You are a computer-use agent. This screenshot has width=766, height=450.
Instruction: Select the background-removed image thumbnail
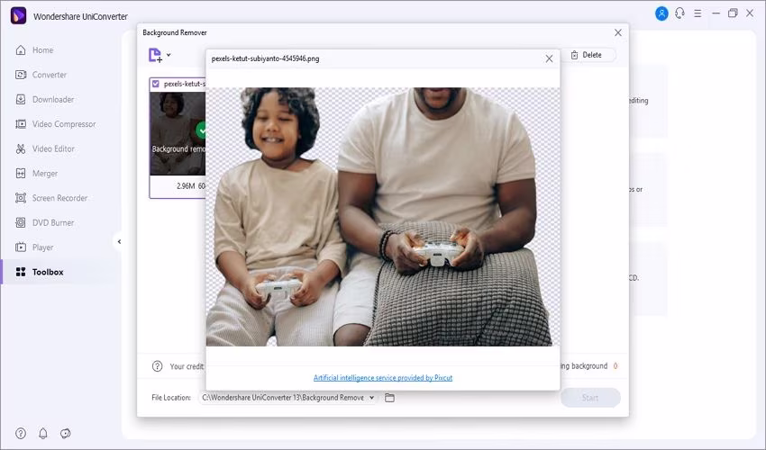pos(178,134)
